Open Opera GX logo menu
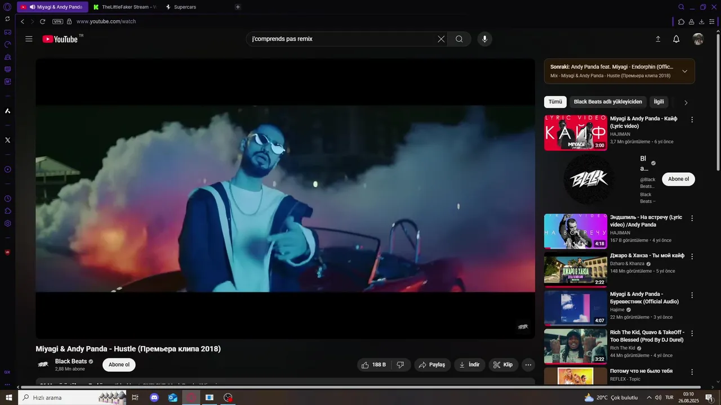Image resolution: width=721 pixels, height=405 pixels. 7,7
